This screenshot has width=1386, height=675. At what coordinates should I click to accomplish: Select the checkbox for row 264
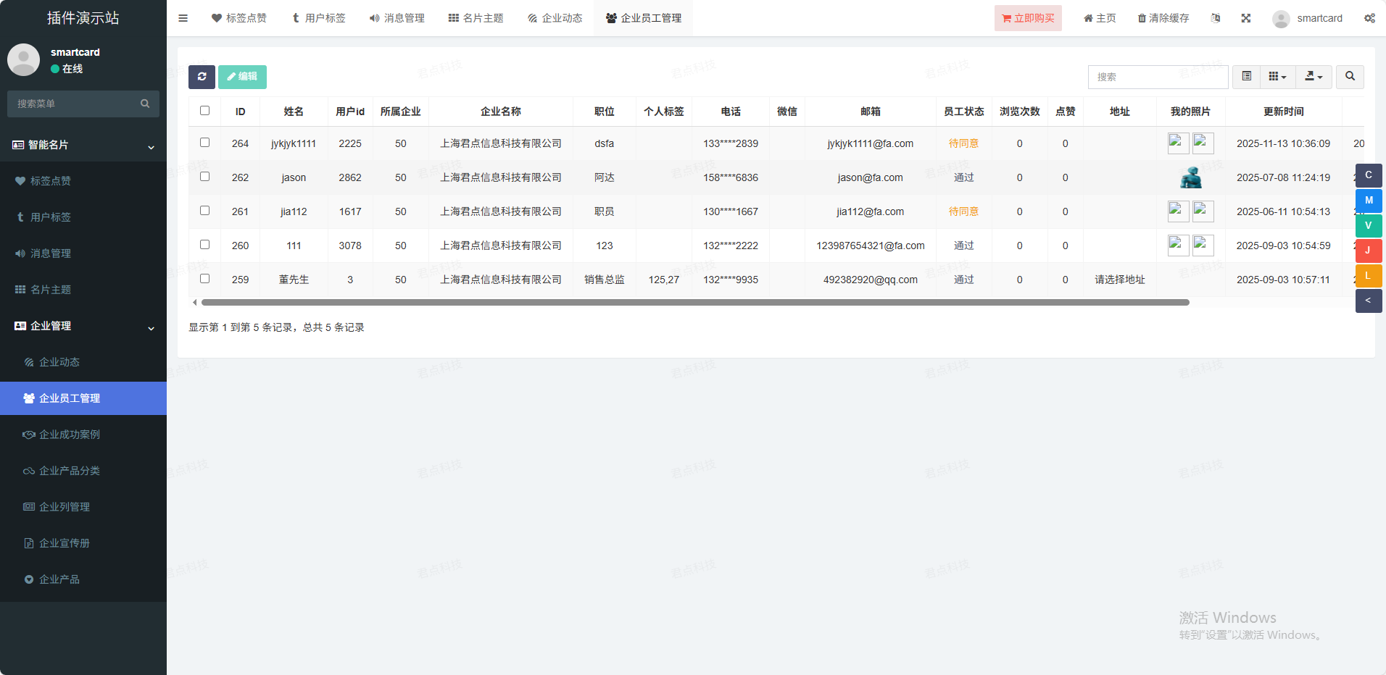[204, 143]
